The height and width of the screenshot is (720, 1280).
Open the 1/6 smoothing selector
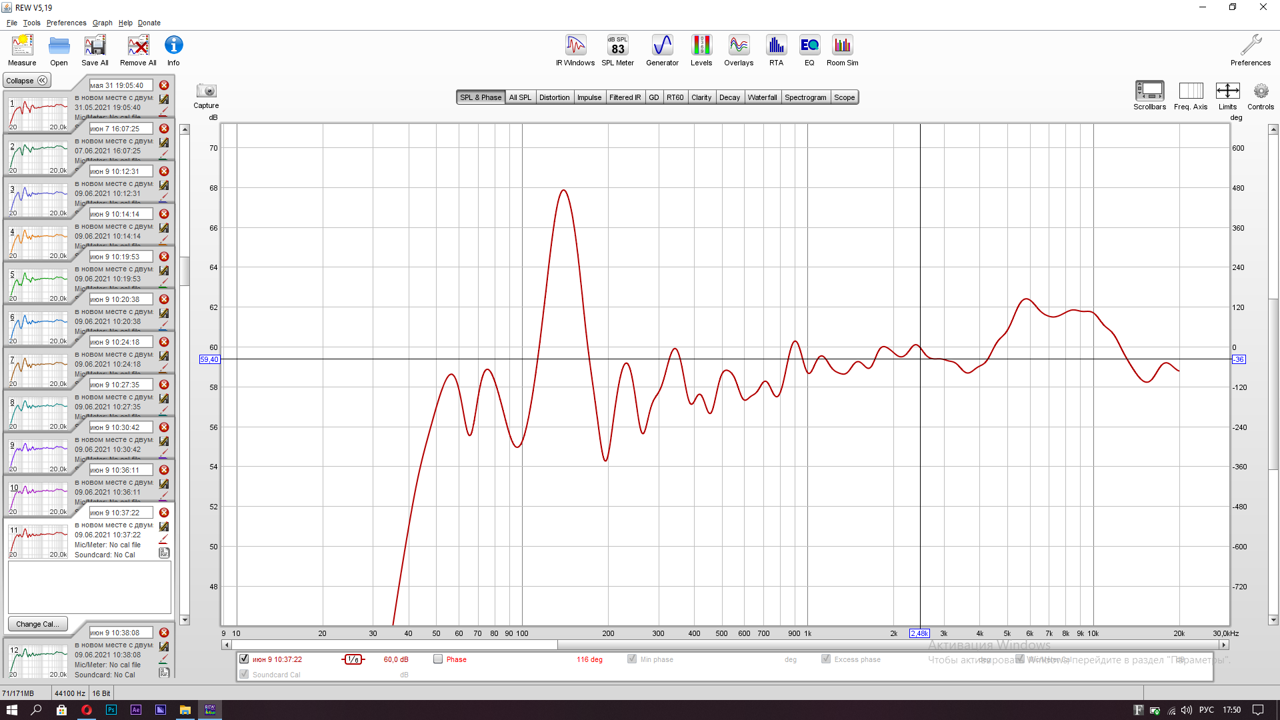pyautogui.click(x=353, y=659)
